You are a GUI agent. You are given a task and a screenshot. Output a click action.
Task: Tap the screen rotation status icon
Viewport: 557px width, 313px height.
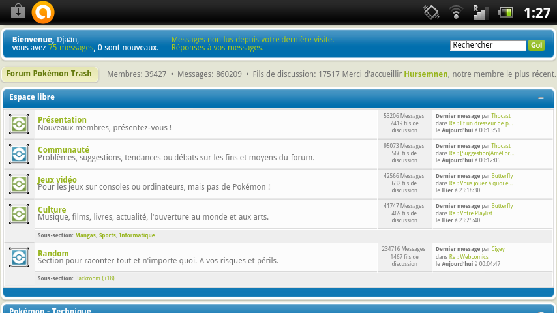431,12
